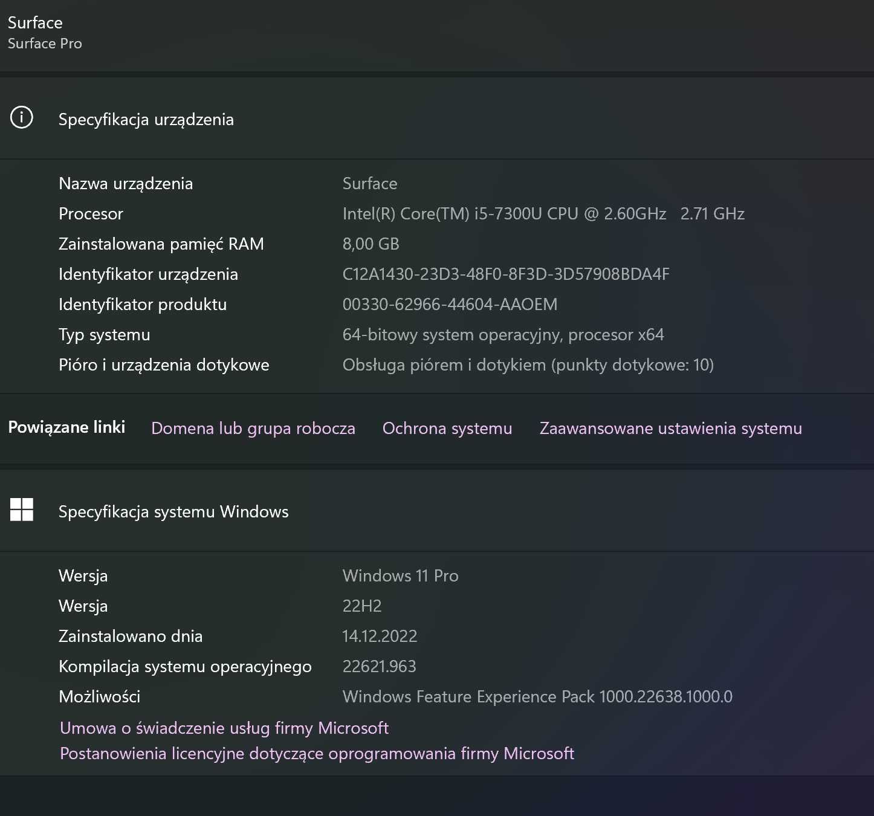This screenshot has width=874, height=816.
Task: Click the Możliwości label
Action: click(100, 696)
